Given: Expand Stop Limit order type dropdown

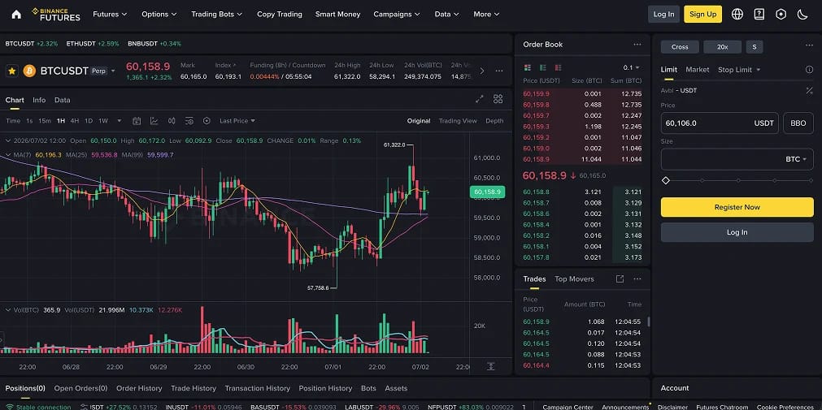Looking at the screenshot, I should pyautogui.click(x=739, y=70).
